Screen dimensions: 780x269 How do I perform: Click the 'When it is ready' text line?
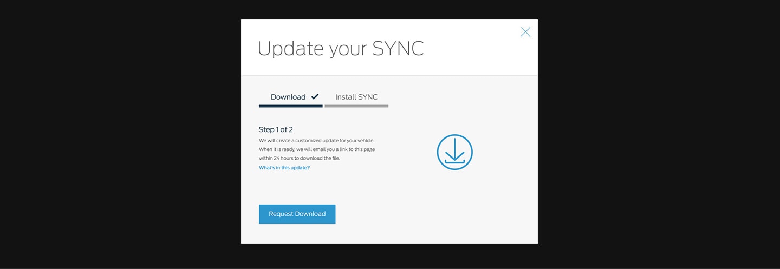316,149
